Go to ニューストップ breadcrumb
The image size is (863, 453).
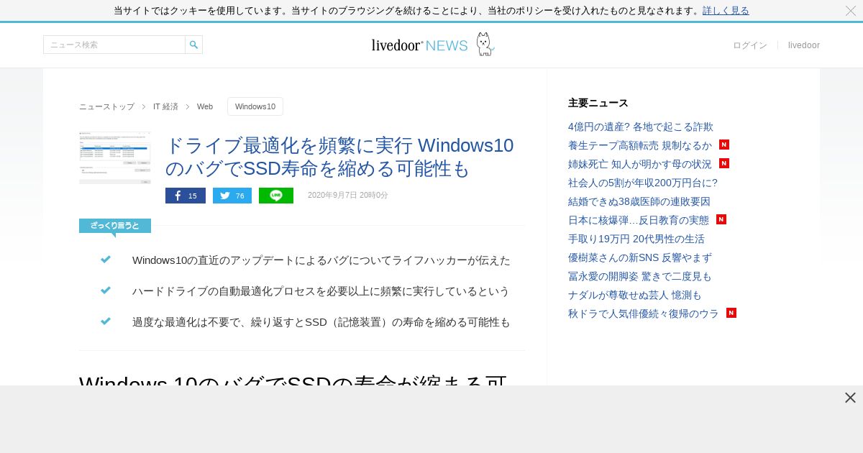[x=106, y=106]
